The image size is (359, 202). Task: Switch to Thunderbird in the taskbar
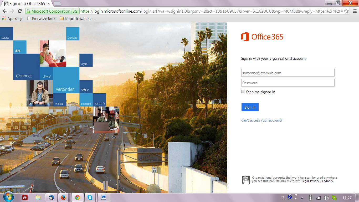[x=51, y=198]
